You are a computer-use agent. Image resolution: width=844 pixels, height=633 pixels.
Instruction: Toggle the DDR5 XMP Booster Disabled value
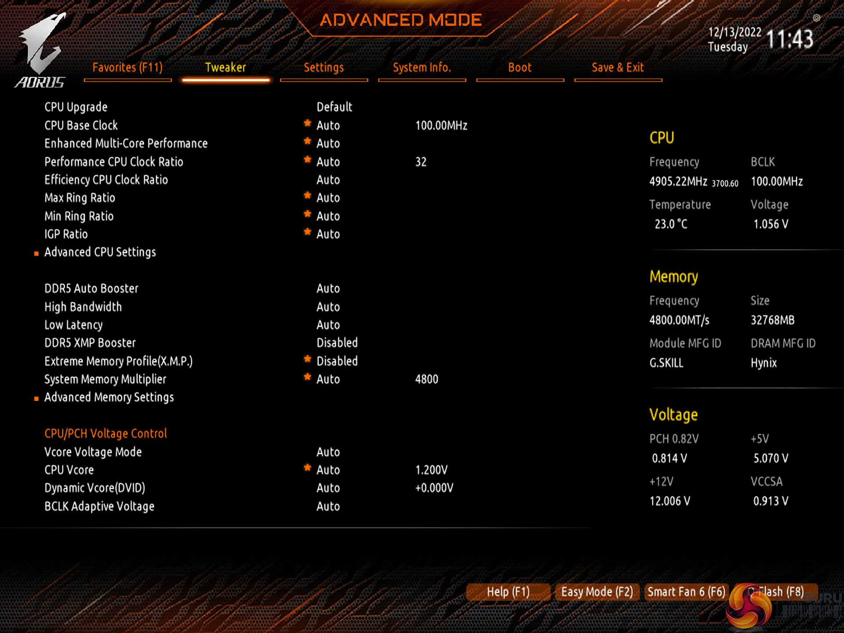(x=337, y=343)
